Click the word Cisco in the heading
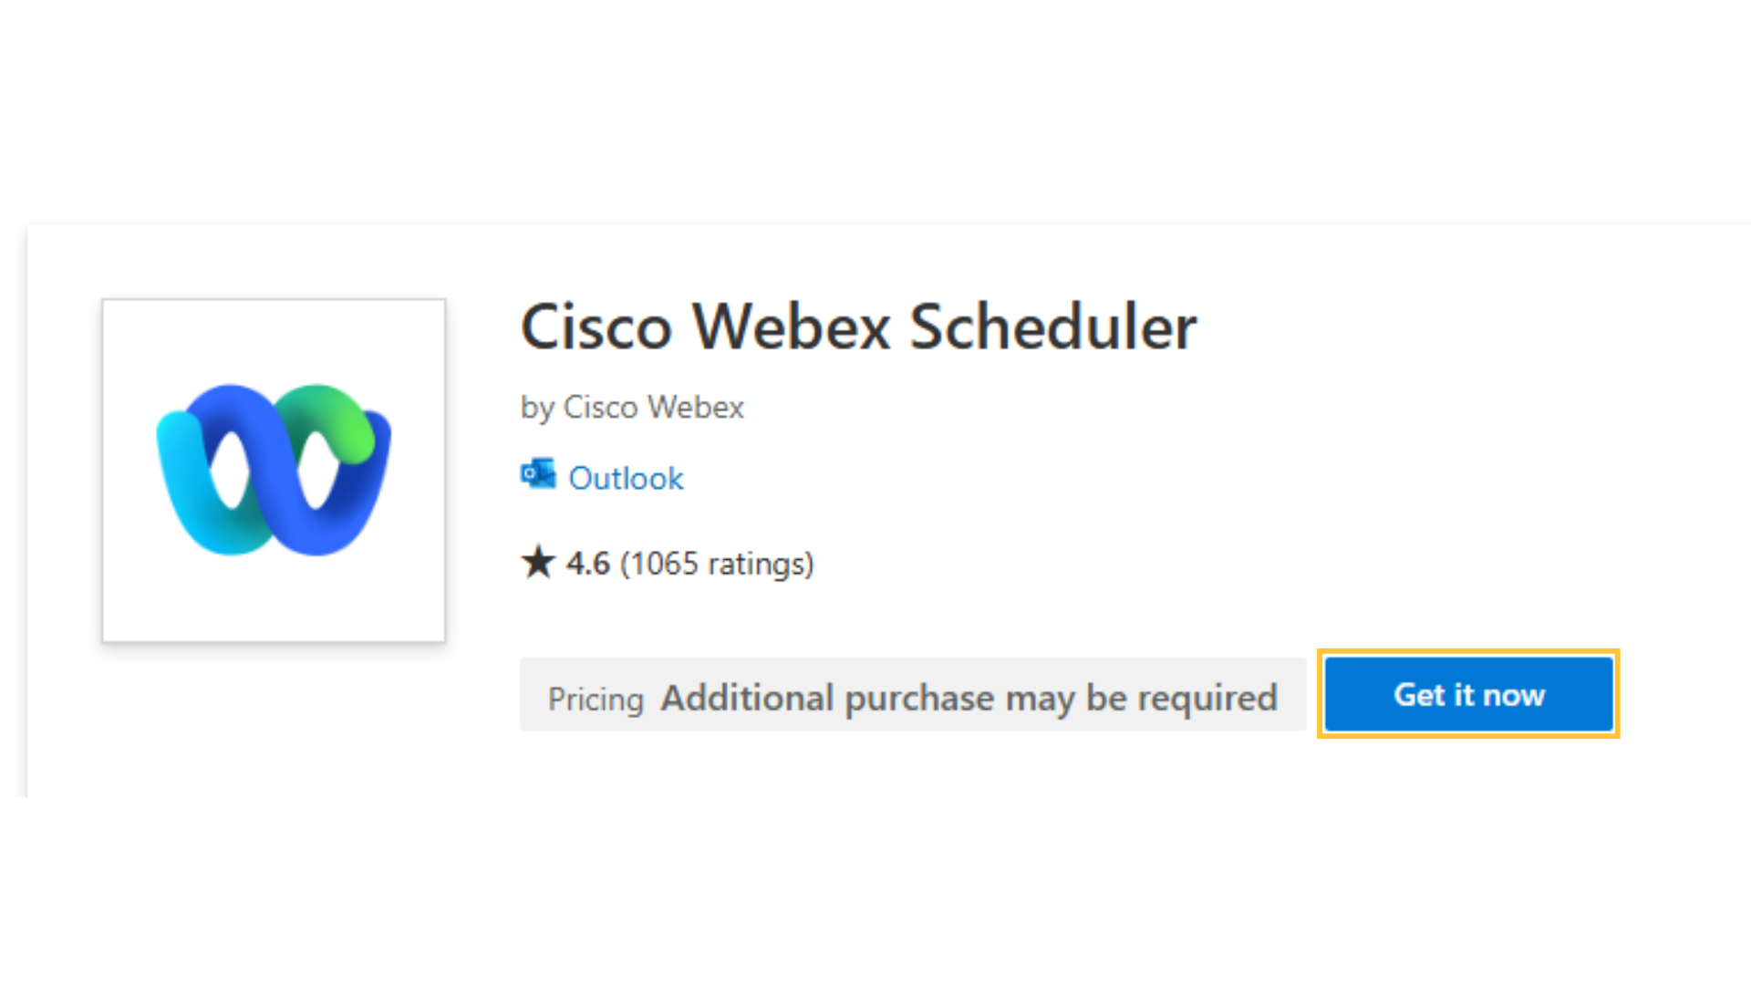This screenshot has width=1751, height=985. click(596, 327)
